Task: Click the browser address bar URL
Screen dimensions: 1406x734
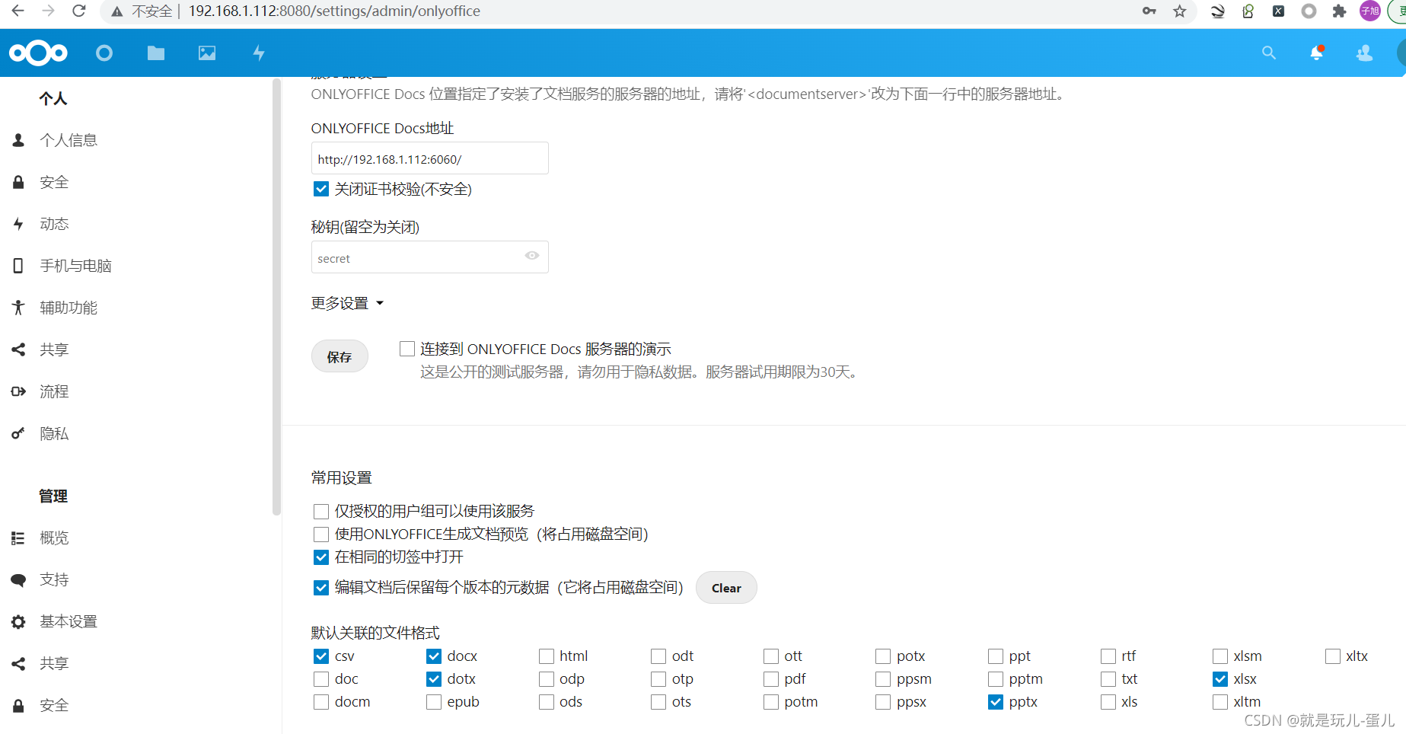Action: click(x=334, y=11)
